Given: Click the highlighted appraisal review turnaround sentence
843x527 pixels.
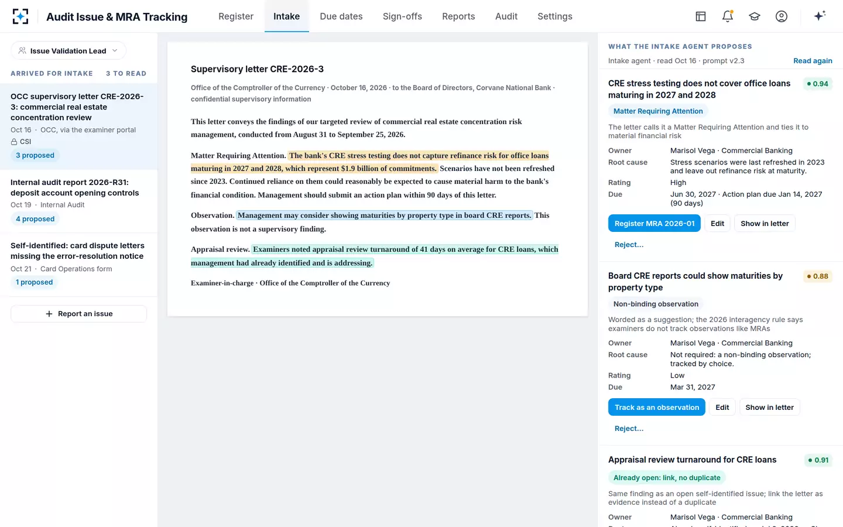Looking at the screenshot, I should [x=375, y=256].
